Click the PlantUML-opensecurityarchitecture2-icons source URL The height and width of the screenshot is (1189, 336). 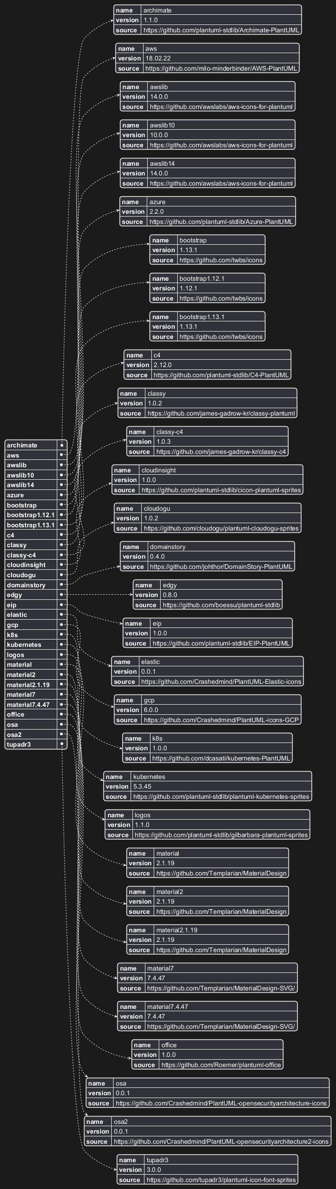221,1141
